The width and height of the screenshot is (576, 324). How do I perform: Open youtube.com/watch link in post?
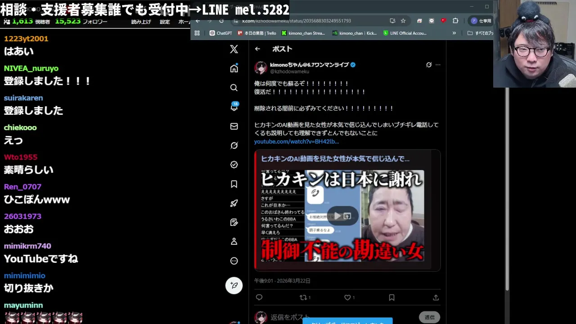297,141
